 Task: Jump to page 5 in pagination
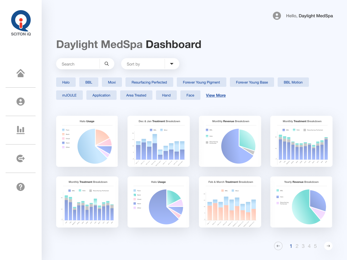315,246
